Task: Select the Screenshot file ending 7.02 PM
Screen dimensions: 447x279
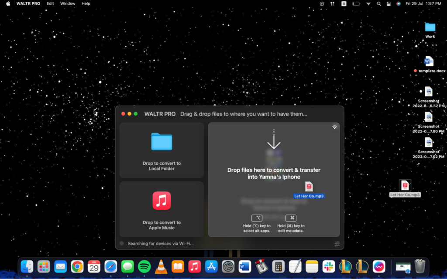Action: point(429,148)
